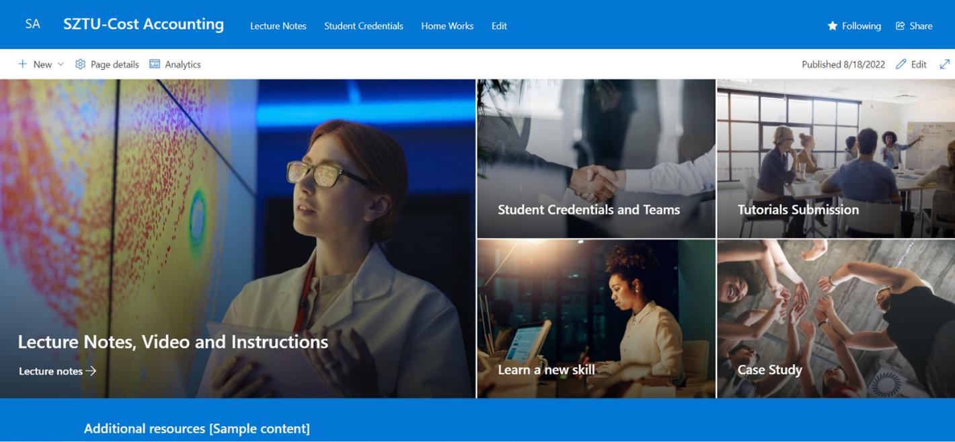Open the Analytics chart icon

click(x=155, y=64)
